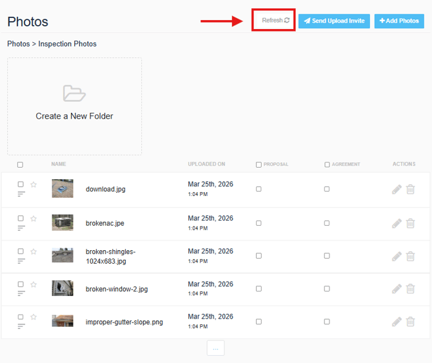The height and width of the screenshot is (363, 432).
Task: Select the row checkbox for improper-gutter-slope.png
Action: point(21,317)
